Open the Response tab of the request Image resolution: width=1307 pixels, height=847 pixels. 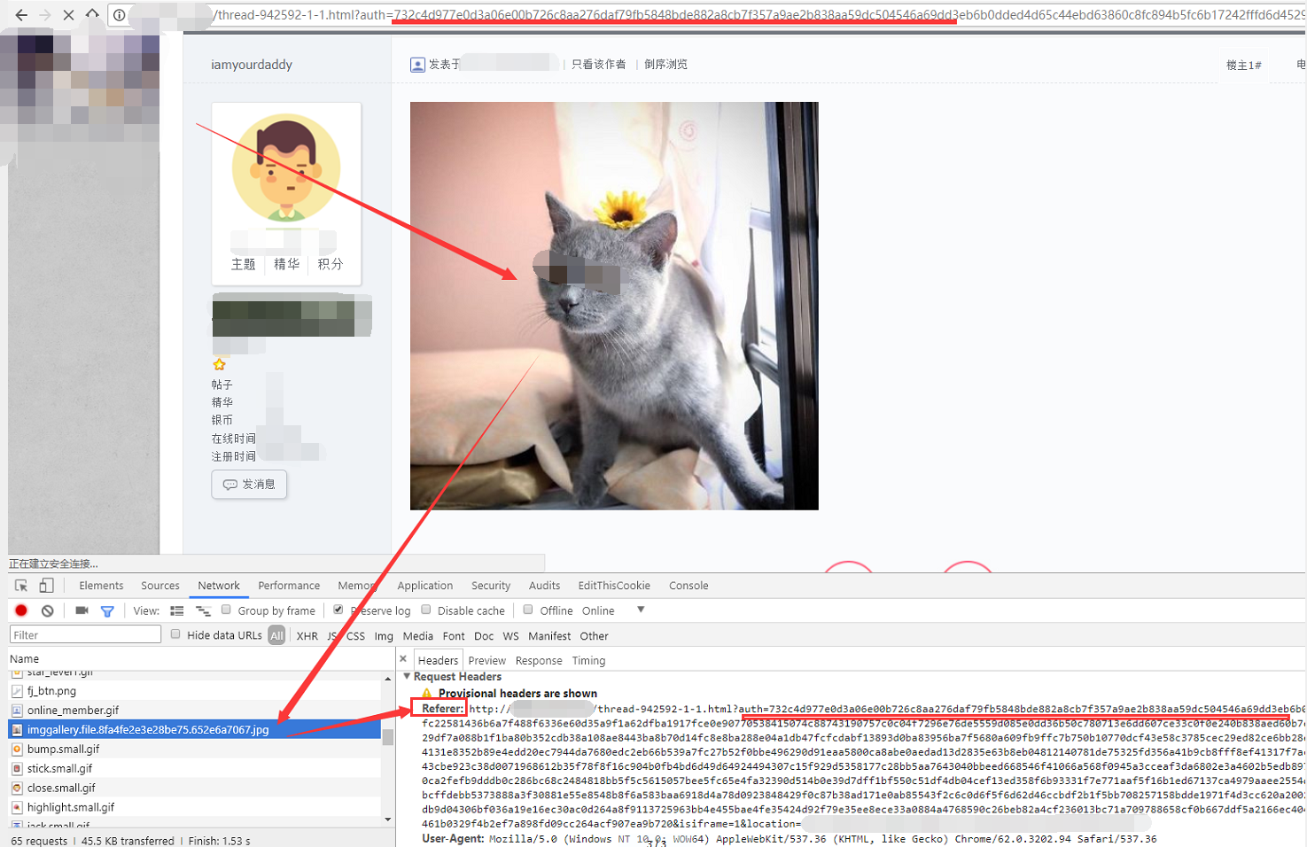(539, 661)
